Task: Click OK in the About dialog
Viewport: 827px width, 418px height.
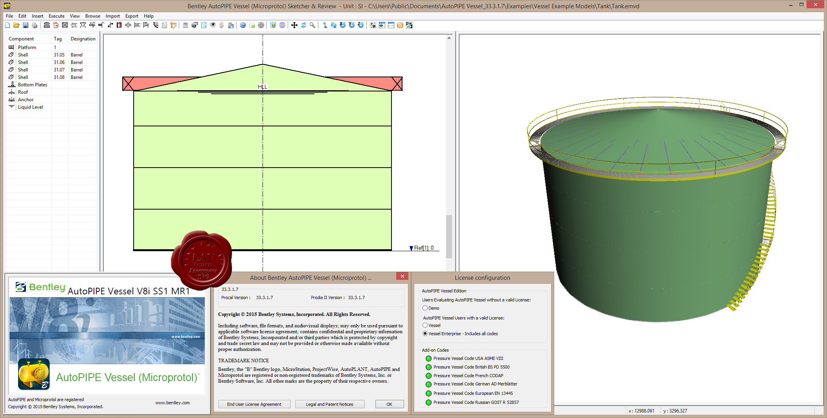Action: 389,404
